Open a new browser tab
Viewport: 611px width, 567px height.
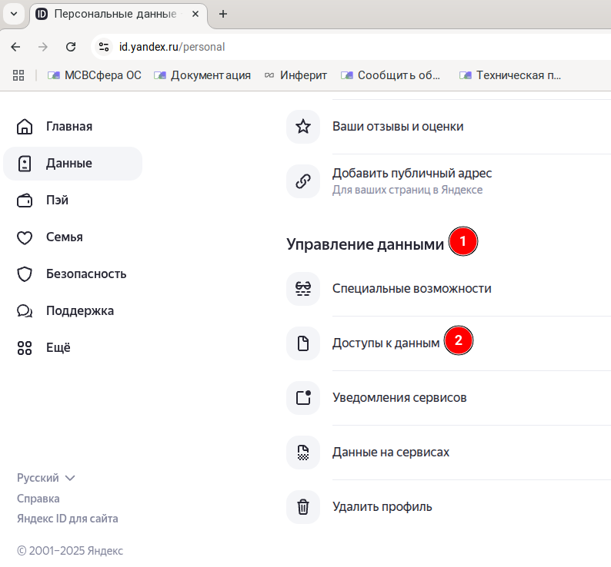click(223, 14)
